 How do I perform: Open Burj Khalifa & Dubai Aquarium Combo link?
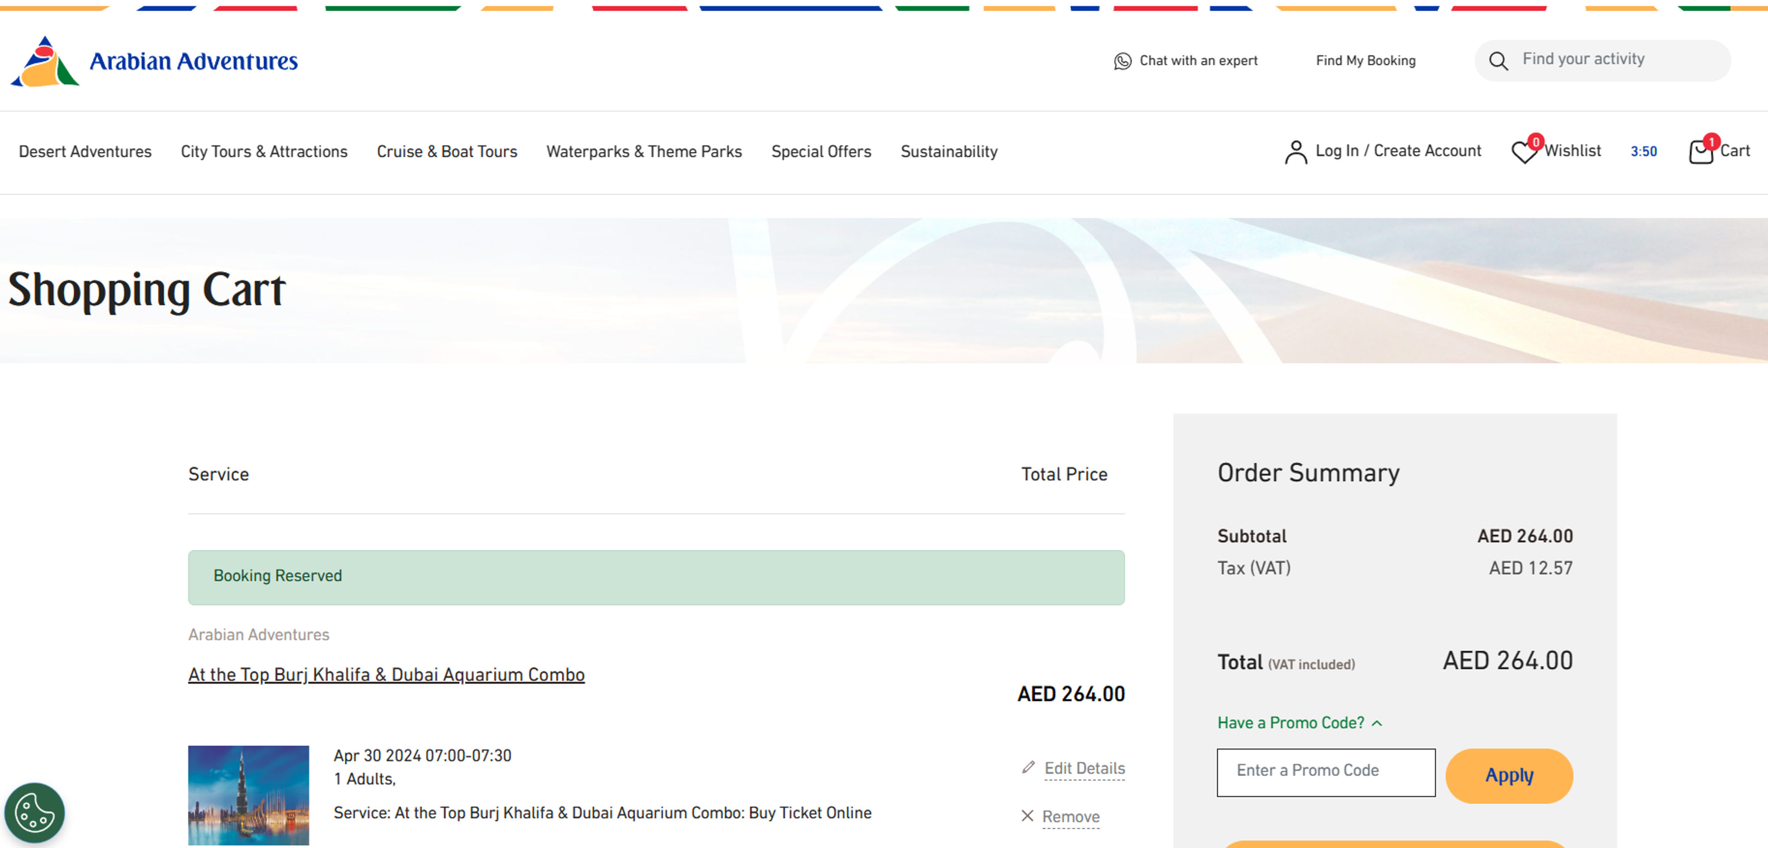(386, 675)
